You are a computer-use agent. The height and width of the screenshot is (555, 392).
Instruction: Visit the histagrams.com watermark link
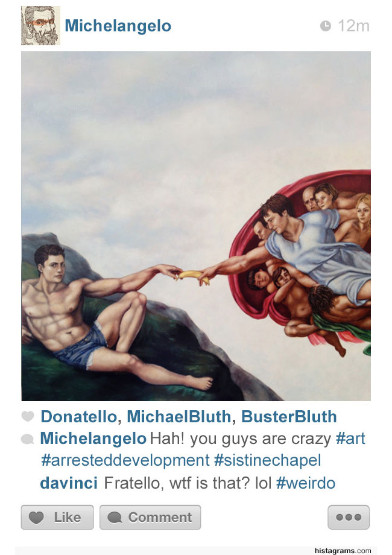[343, 550]
